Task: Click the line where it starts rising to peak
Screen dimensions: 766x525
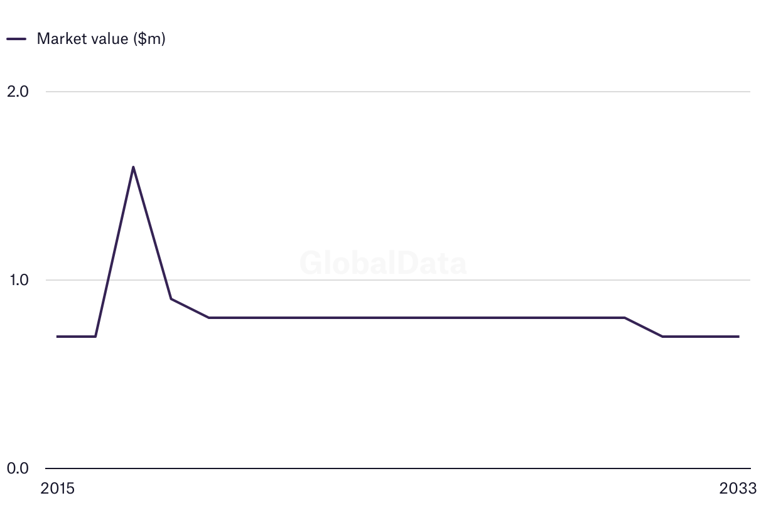Action: pos(95,337)
